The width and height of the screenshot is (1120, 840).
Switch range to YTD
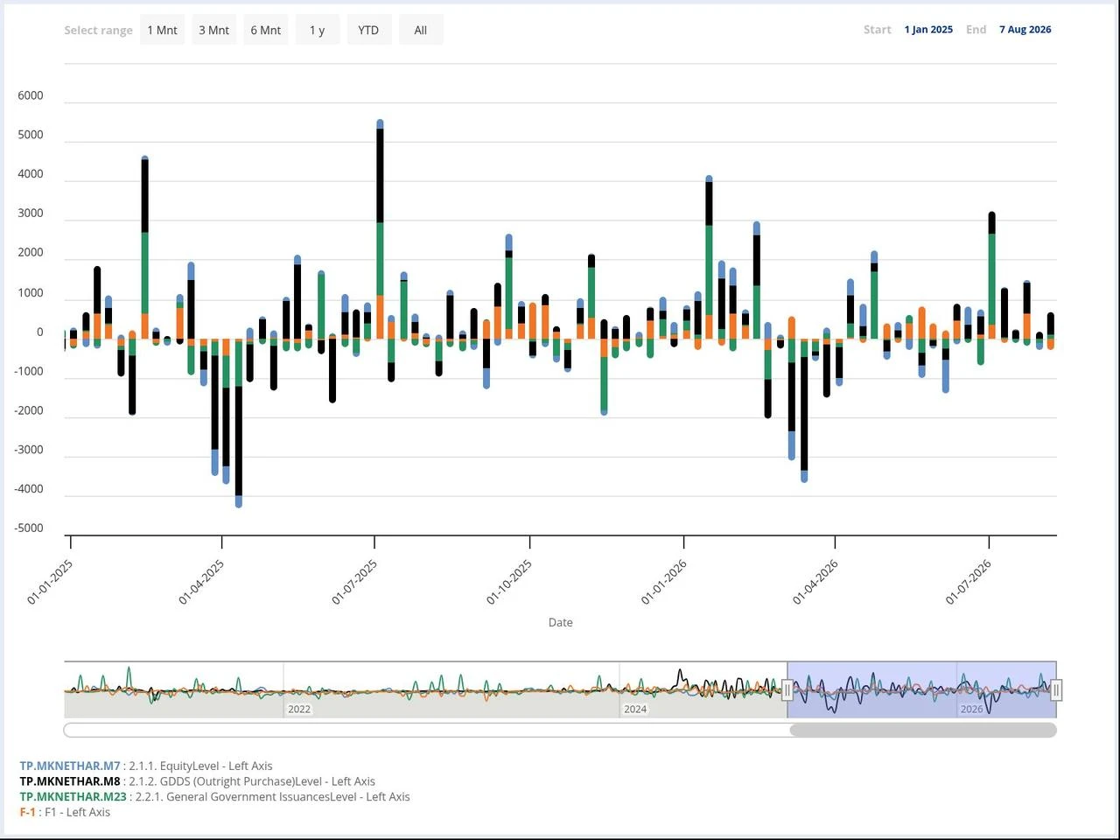pos(368,30)
